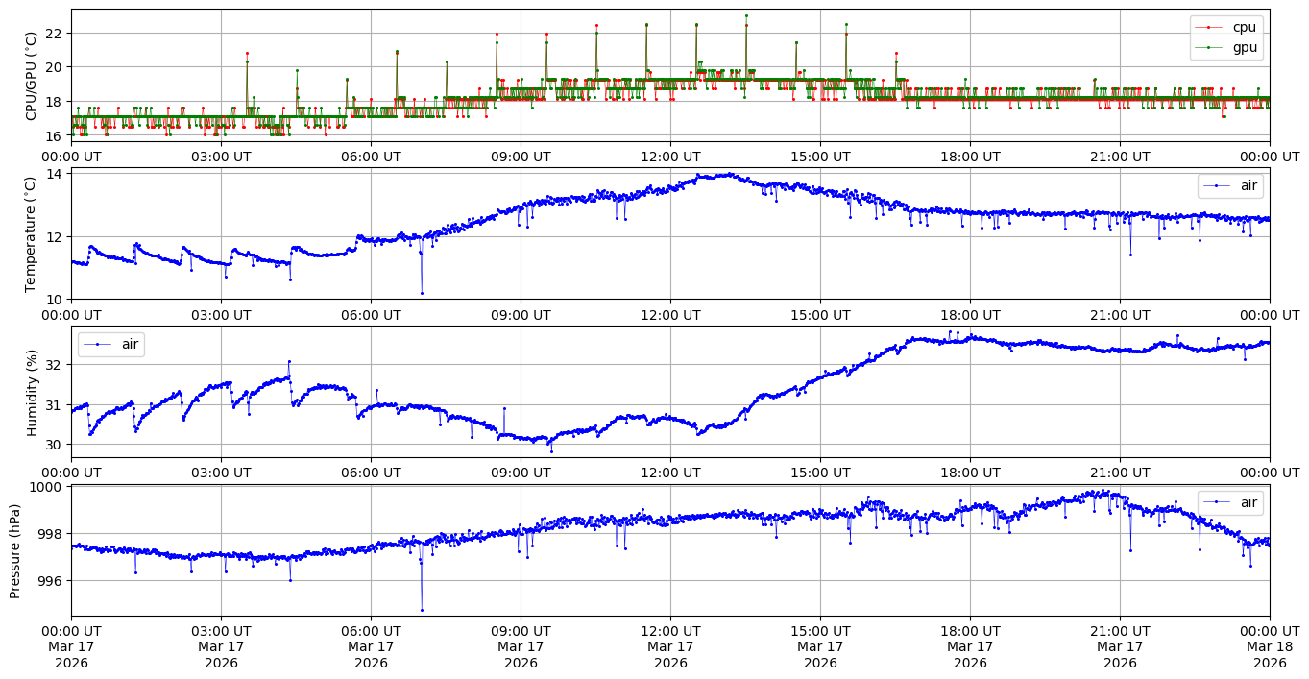1309x679 pixels.
Task: Click the humidity spike point just above 32%
Action: point(289,361)
